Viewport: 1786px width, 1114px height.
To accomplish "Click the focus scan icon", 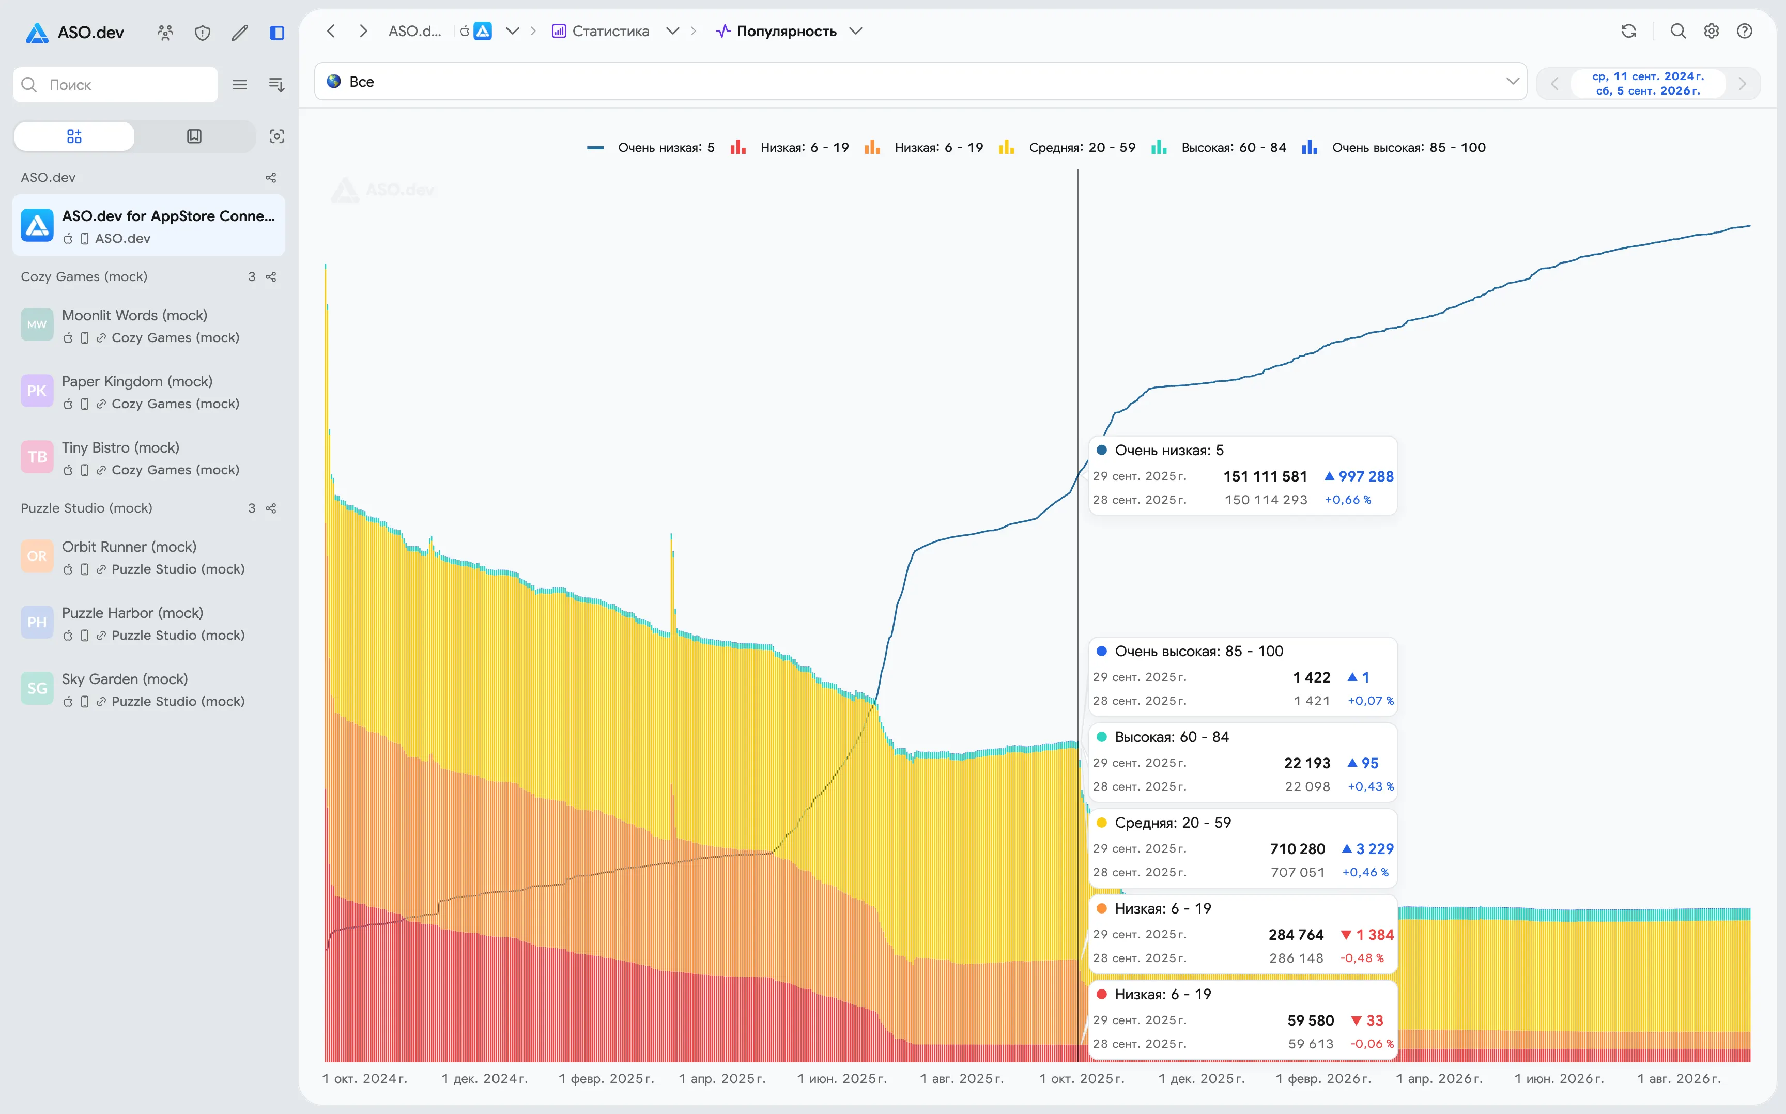I will (277, 136).
